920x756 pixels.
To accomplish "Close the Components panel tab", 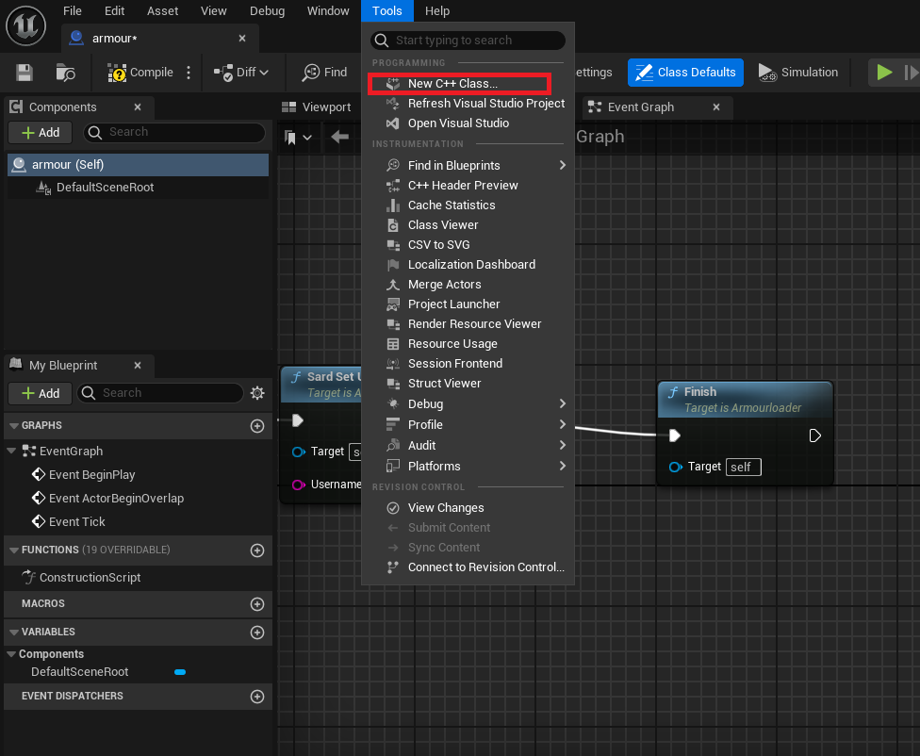I will click(x=138, y=107).
